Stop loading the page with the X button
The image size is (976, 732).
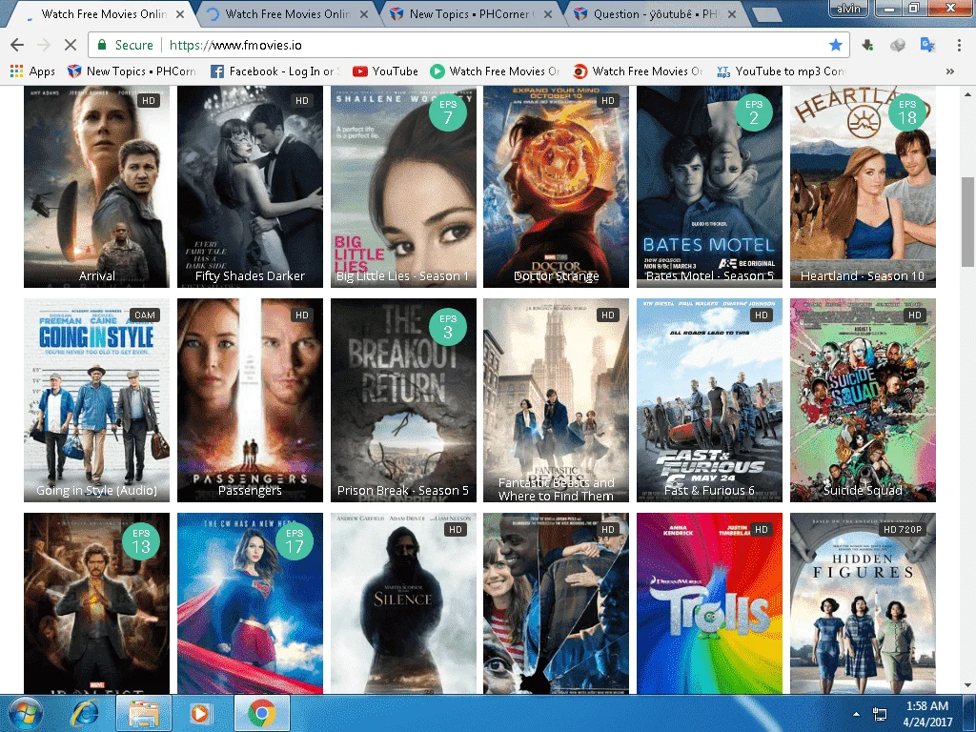71,45
